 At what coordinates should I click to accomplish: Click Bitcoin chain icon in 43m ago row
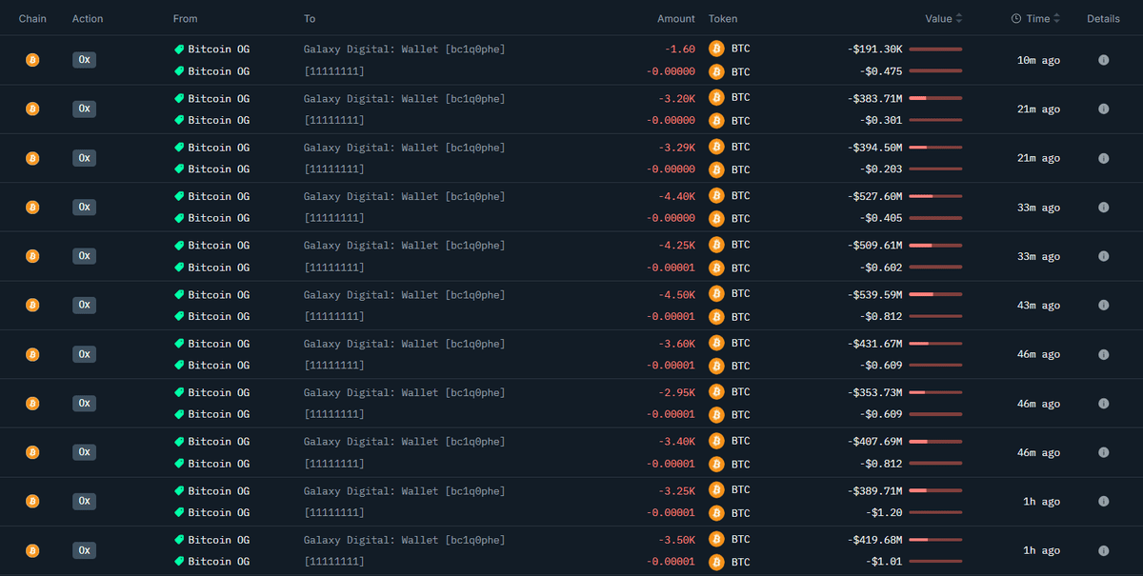pos(32,306)
